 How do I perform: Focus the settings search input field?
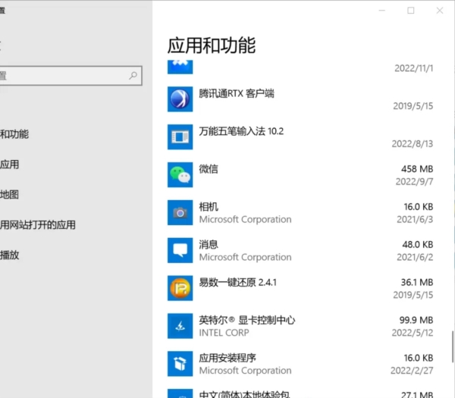coord(71,76)
